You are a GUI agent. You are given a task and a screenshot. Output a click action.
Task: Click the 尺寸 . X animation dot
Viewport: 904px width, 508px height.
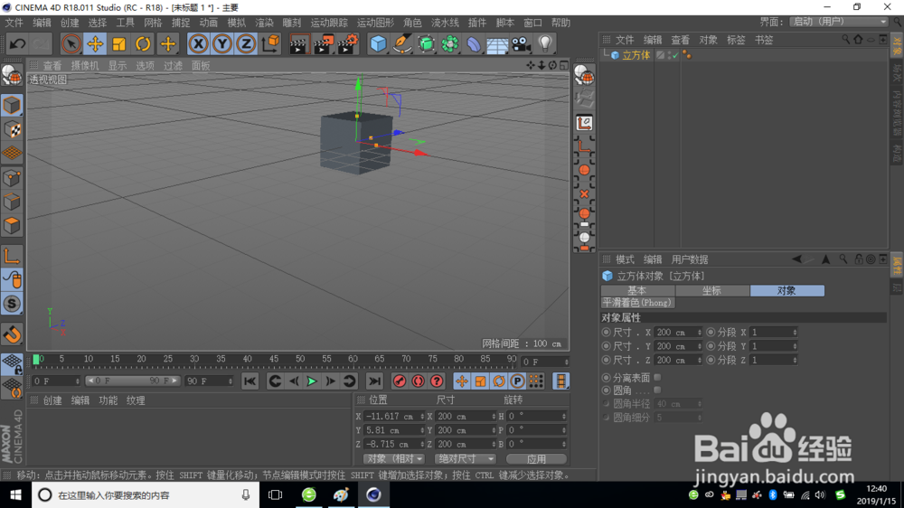pyautogui.click(x=606, y=332)
